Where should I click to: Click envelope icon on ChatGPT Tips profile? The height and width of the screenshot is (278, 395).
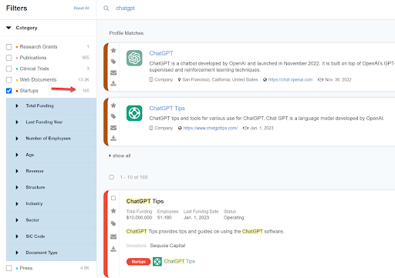pyautogui.click(x=113, y=128)
